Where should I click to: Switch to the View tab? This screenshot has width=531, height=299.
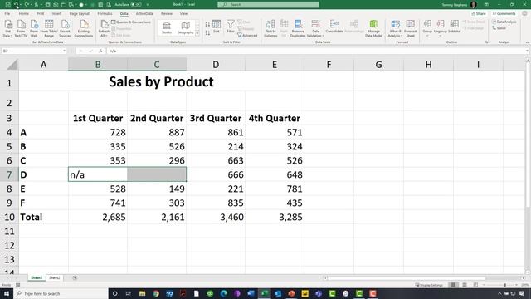(x=183, y=13)
